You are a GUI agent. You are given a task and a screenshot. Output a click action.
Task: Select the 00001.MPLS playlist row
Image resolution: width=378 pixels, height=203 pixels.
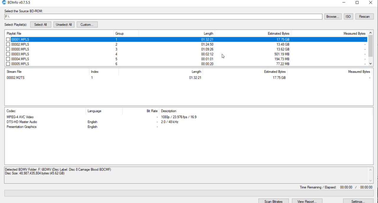tap(186, 40)
